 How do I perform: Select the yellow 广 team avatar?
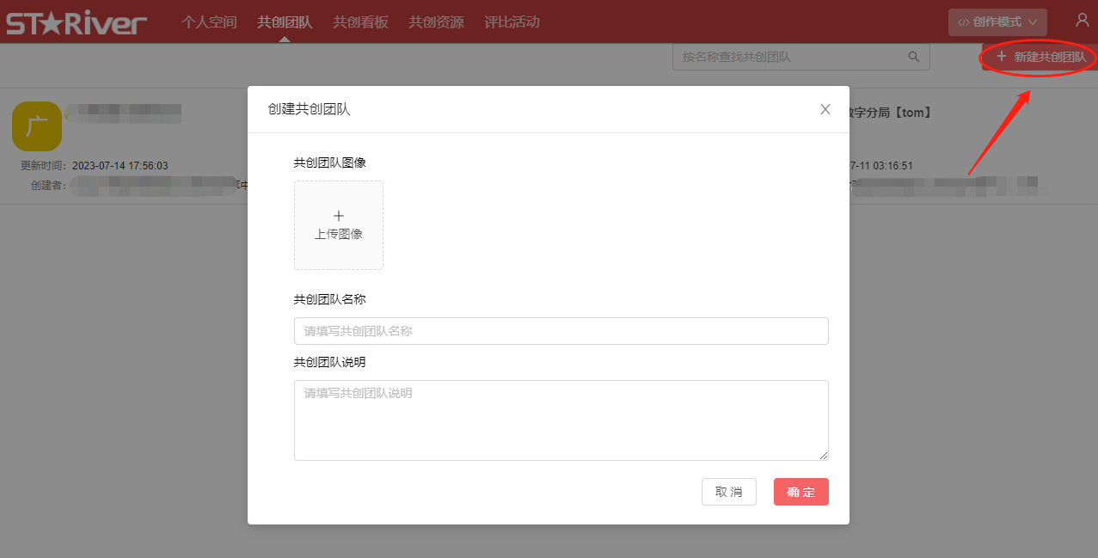tap(37, 126)
